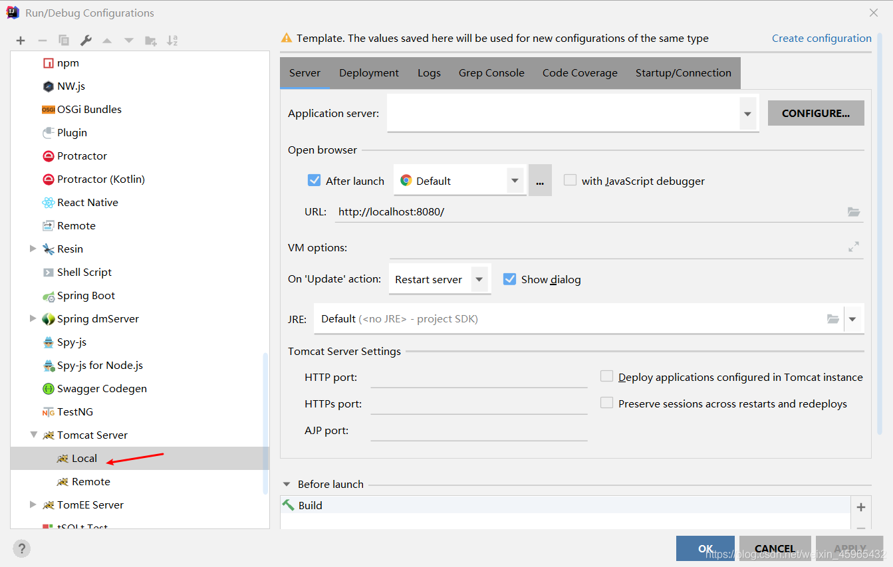Select the Shell Script icon
The height and width of the screenshot is (567, 893).
point(48,273)
